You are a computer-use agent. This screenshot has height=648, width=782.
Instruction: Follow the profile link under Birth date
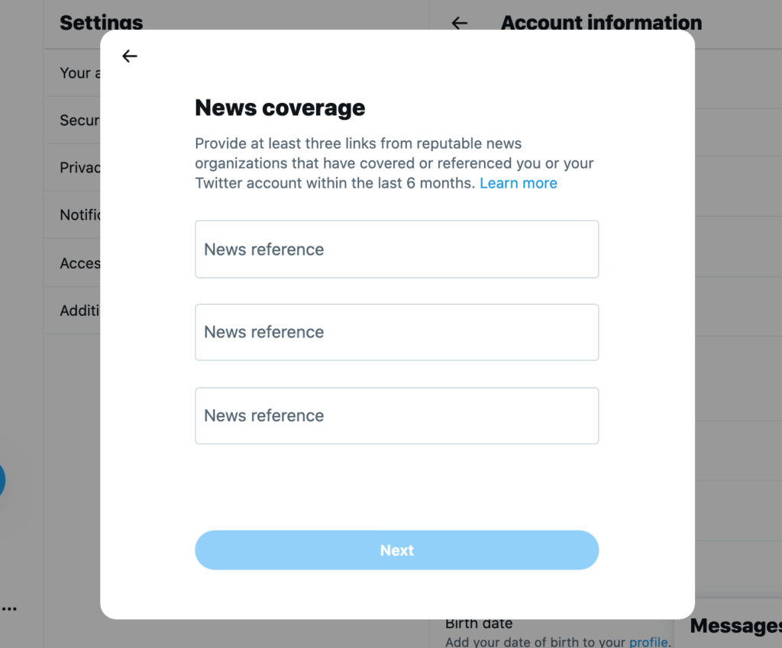[648, 642]
